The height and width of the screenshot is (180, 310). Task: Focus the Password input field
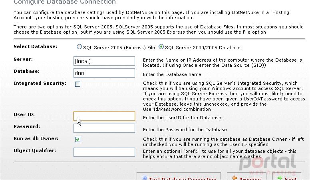pyautogui.click(x=104, y=128)
